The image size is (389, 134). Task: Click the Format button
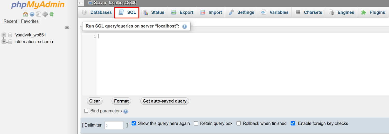click(x=121, y=101)
